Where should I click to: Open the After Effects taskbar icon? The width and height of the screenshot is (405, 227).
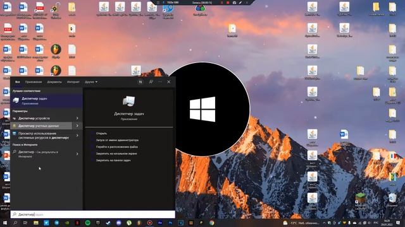click(160, 223)
